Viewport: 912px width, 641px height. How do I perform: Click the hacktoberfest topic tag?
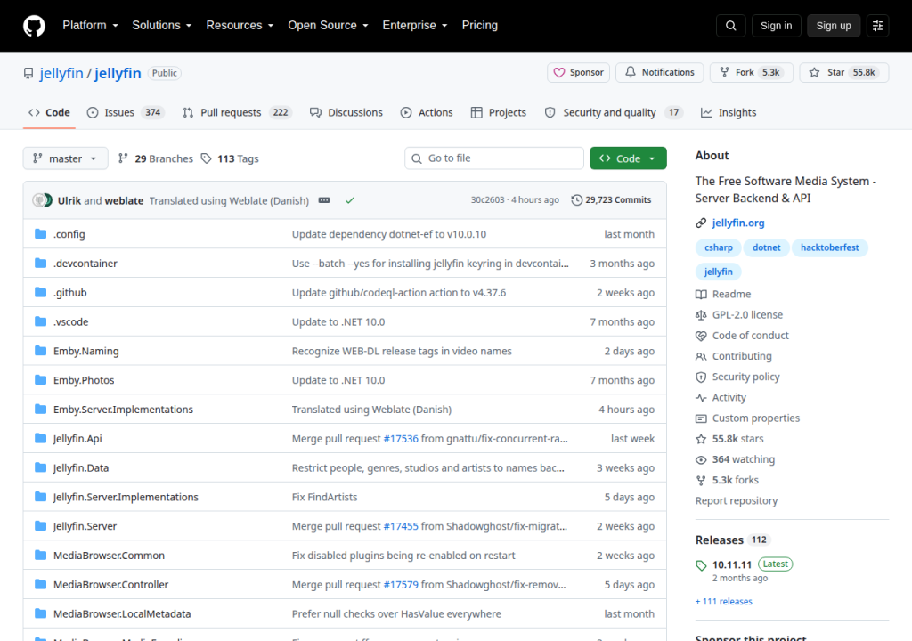pyautogui.click(x=829, y=247)
